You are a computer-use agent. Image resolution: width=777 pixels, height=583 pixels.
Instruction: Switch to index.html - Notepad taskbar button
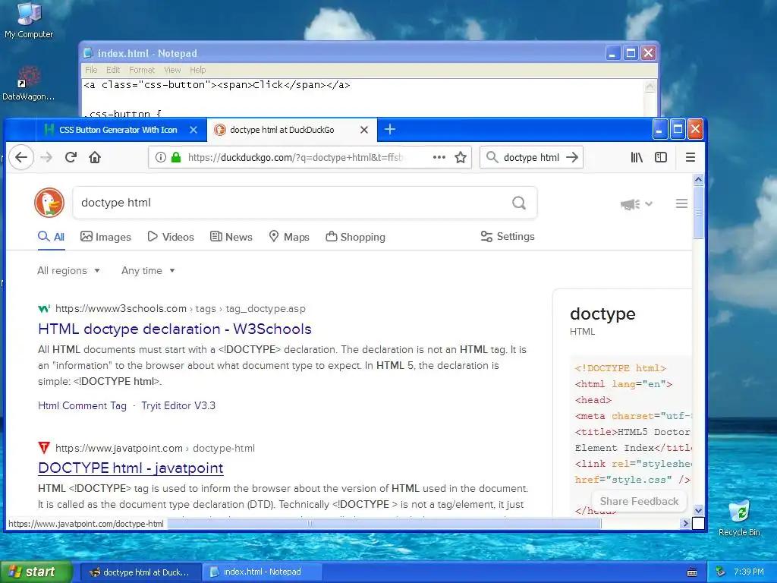click(262, 572)
